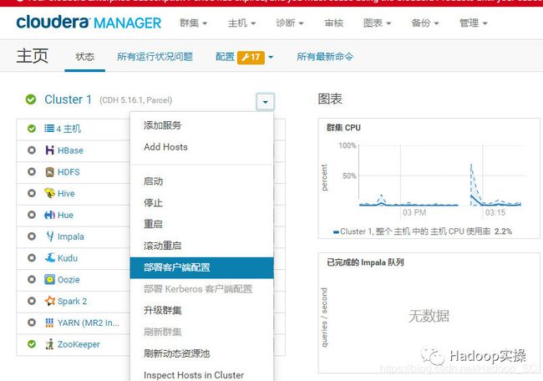Select 刷新动态资源池 menu item
This screenshot has width=543, height=381.
(x=201, y=353)
